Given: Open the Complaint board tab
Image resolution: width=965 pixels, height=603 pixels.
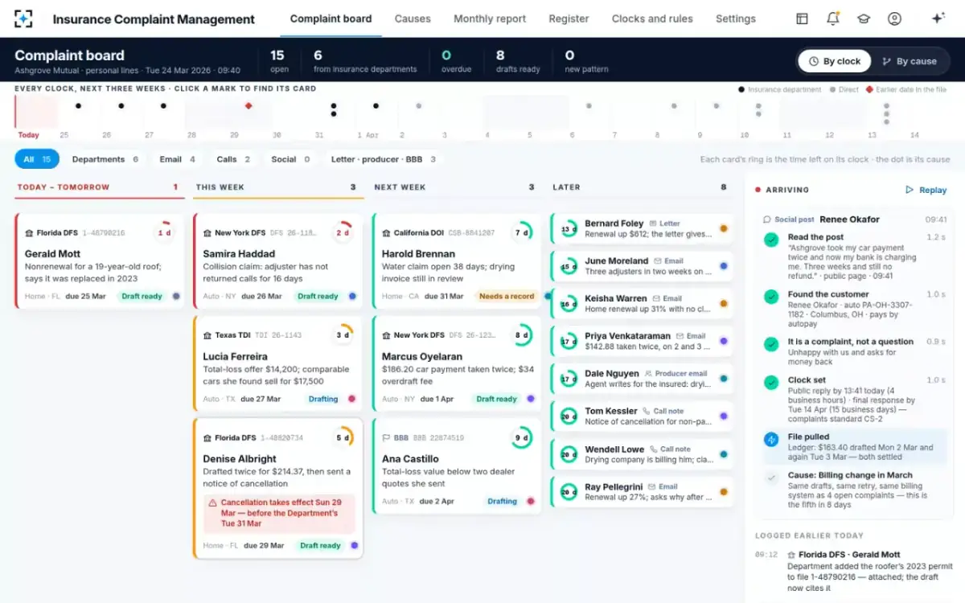Looking at the screenshot, I should coord(331,18).
